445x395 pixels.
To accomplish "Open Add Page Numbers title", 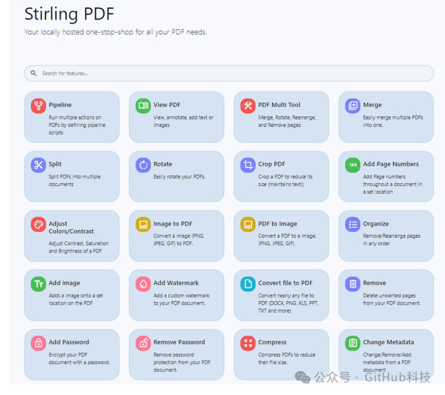I will 391,164.
